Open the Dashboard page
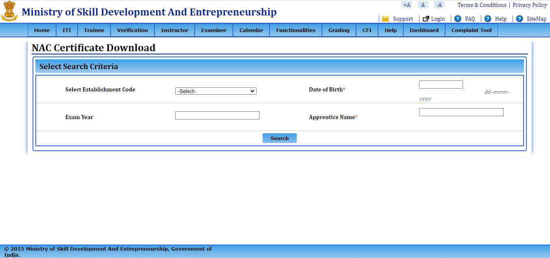Image resolution: width=550 pixels, height=258 pixels. (424, 30)
